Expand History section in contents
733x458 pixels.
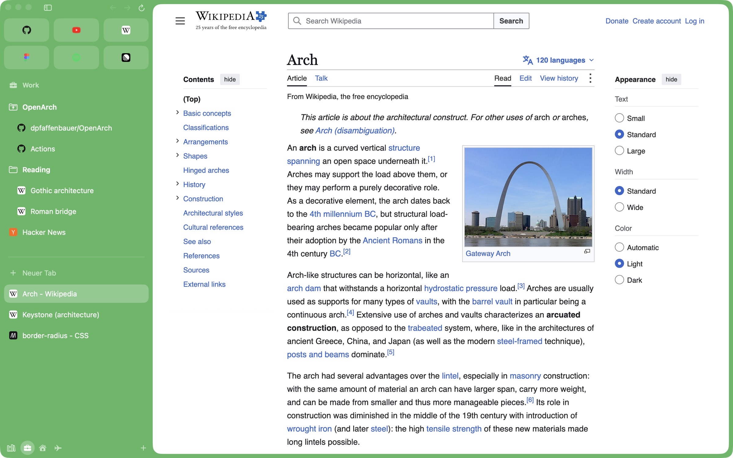coord(177,184)
